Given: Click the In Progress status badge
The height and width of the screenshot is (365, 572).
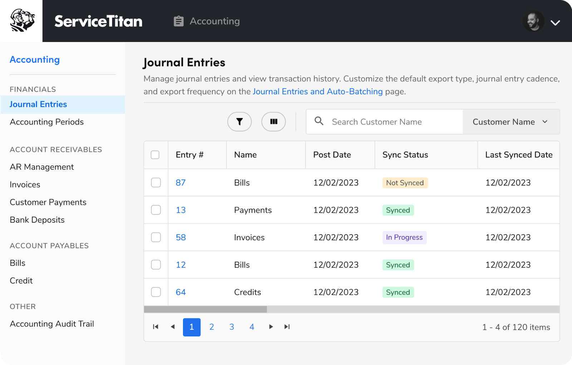Looking at the screenshot, I should 404,237.
